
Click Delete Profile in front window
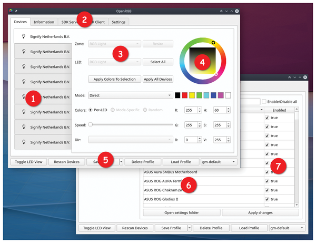(x=143, y=162)
